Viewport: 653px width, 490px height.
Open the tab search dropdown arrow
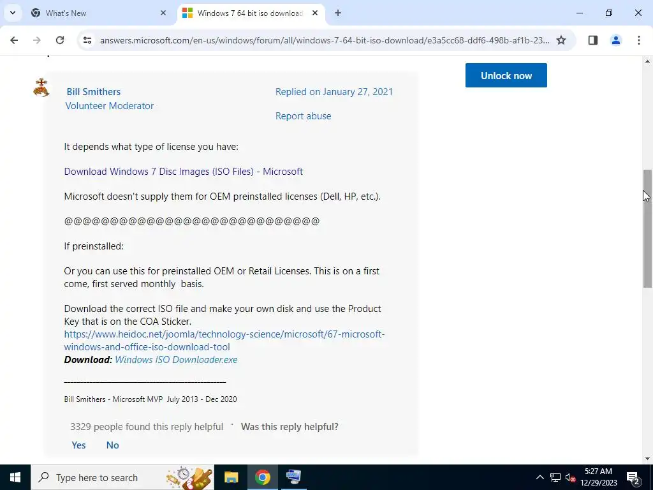click(13, 13)
